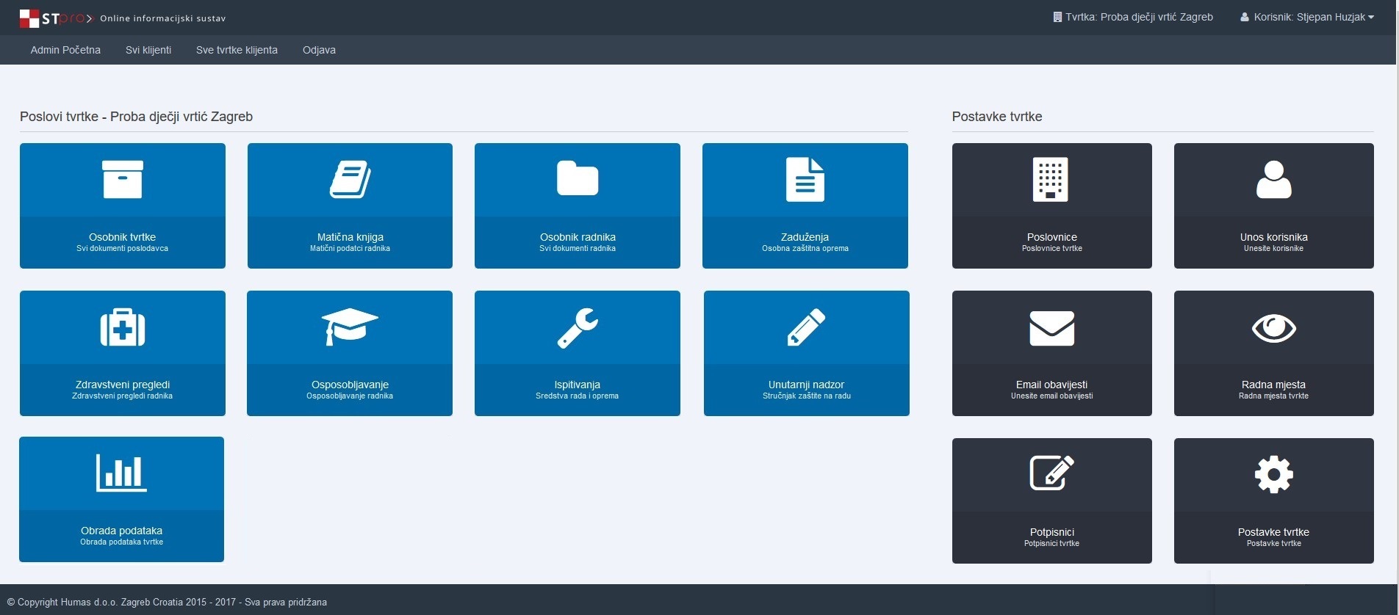Click the Osposobljavanje tile label
The height and width of the screenshot is (615, 1399).
(x=350, y=385)
